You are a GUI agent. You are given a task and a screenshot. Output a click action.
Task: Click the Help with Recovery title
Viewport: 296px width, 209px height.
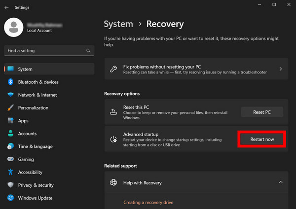click(x=143, y=183)
